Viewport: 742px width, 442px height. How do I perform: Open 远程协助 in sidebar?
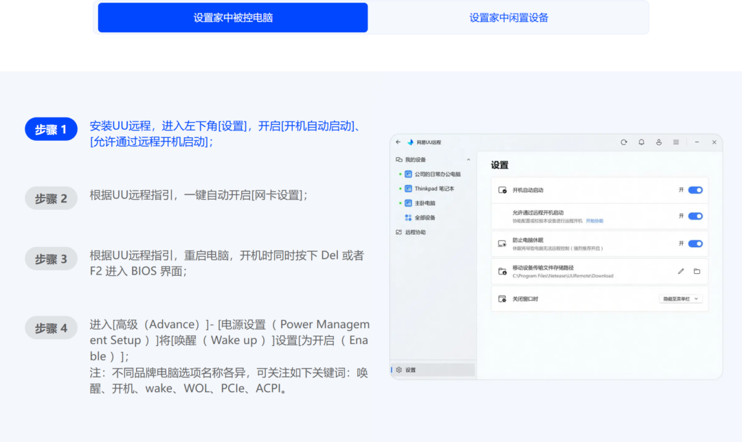[x=415, y=232]
